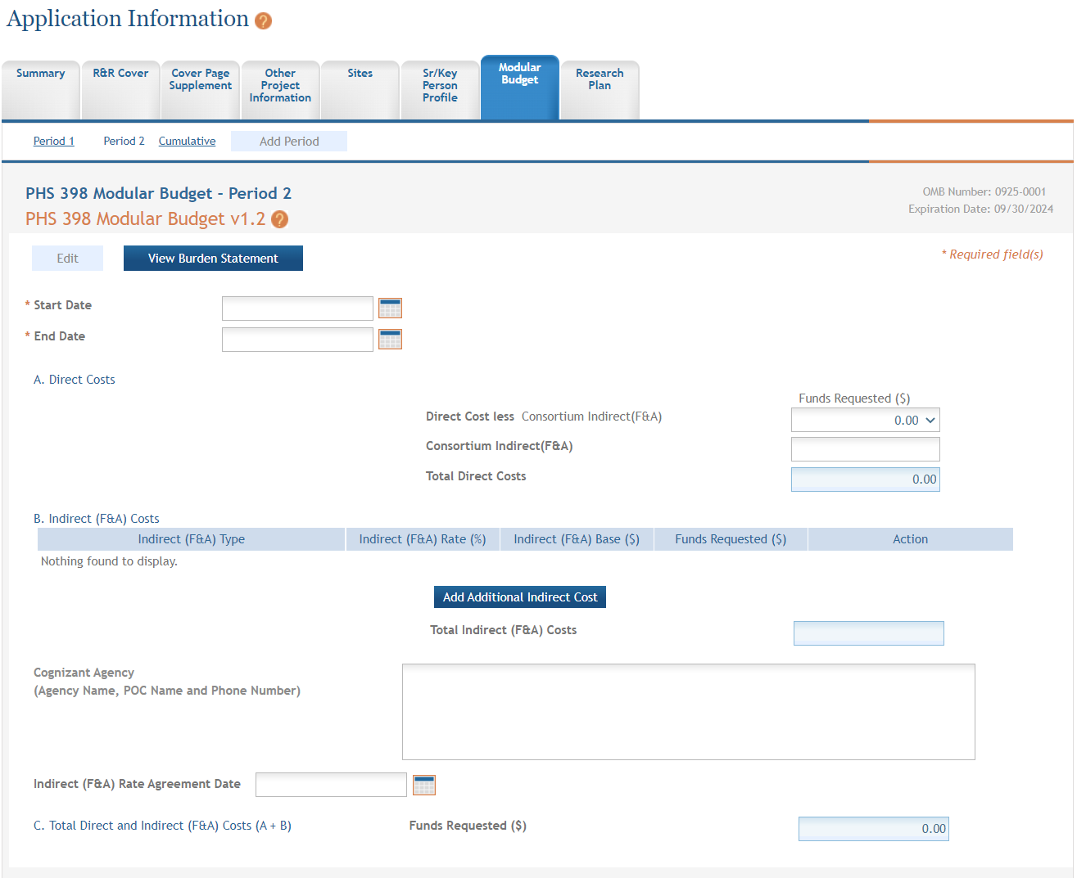Expand the Direct Cost Funds Requested dropdown

tap(865, 421)
